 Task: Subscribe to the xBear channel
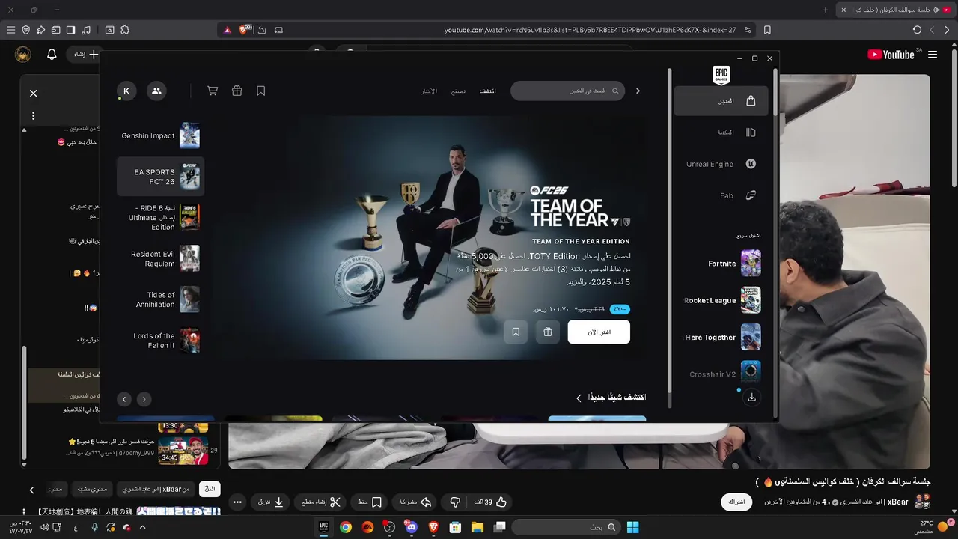coord(736,502)
